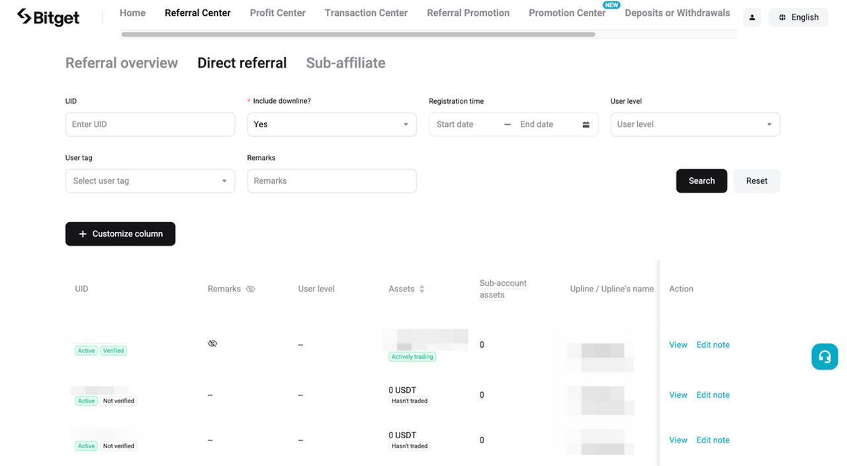Open the Transaction Center menu
The height and width of the screenshot is (466, 847).
tap(366, 13)
